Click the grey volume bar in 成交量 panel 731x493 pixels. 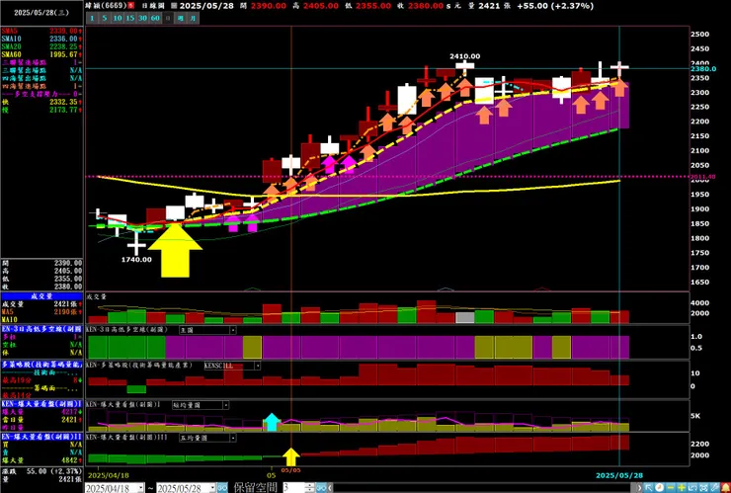(465, 317)
